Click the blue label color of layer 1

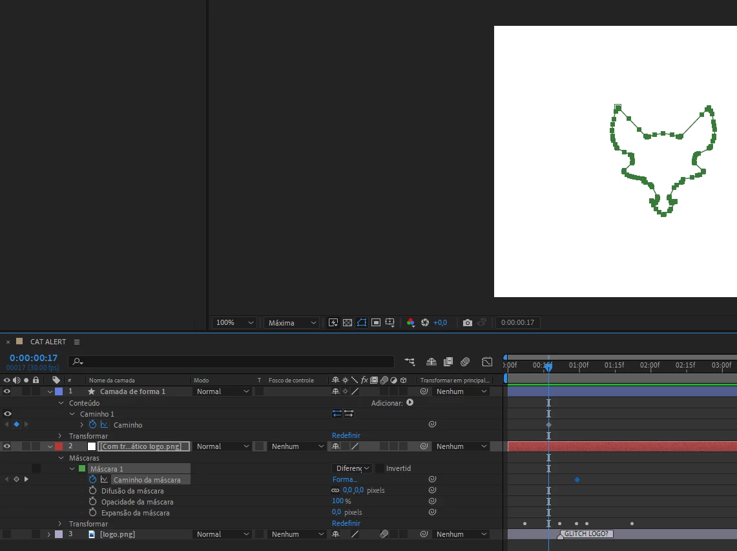tap(59, 391)
